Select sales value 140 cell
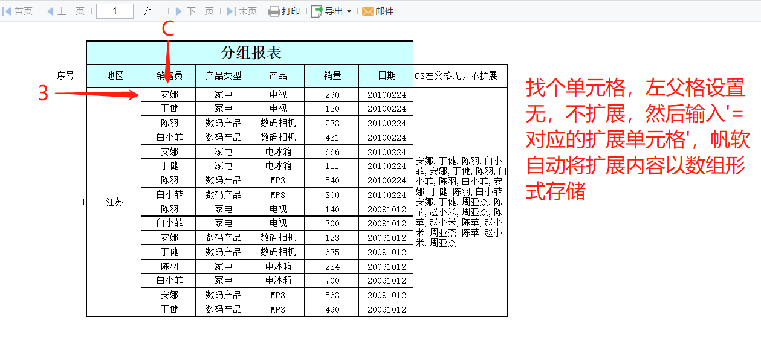 tap(332, 209)
